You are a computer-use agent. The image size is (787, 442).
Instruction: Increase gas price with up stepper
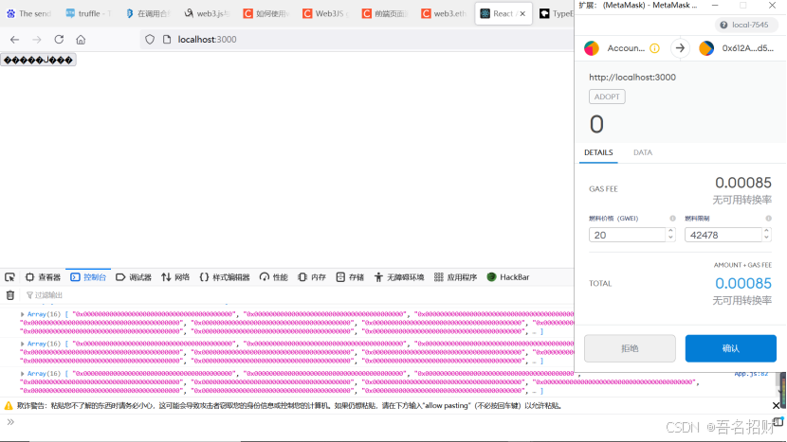tap(670, 231)
